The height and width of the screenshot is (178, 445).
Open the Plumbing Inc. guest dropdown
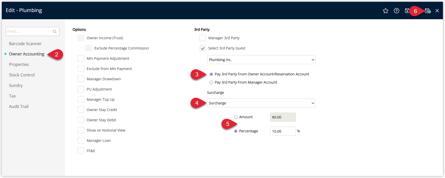tap(261, 60)
